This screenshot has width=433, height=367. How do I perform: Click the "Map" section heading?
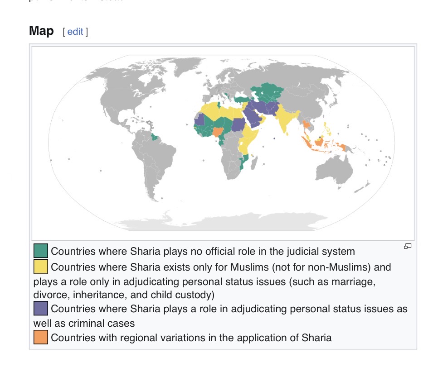[x=41, y=31]
